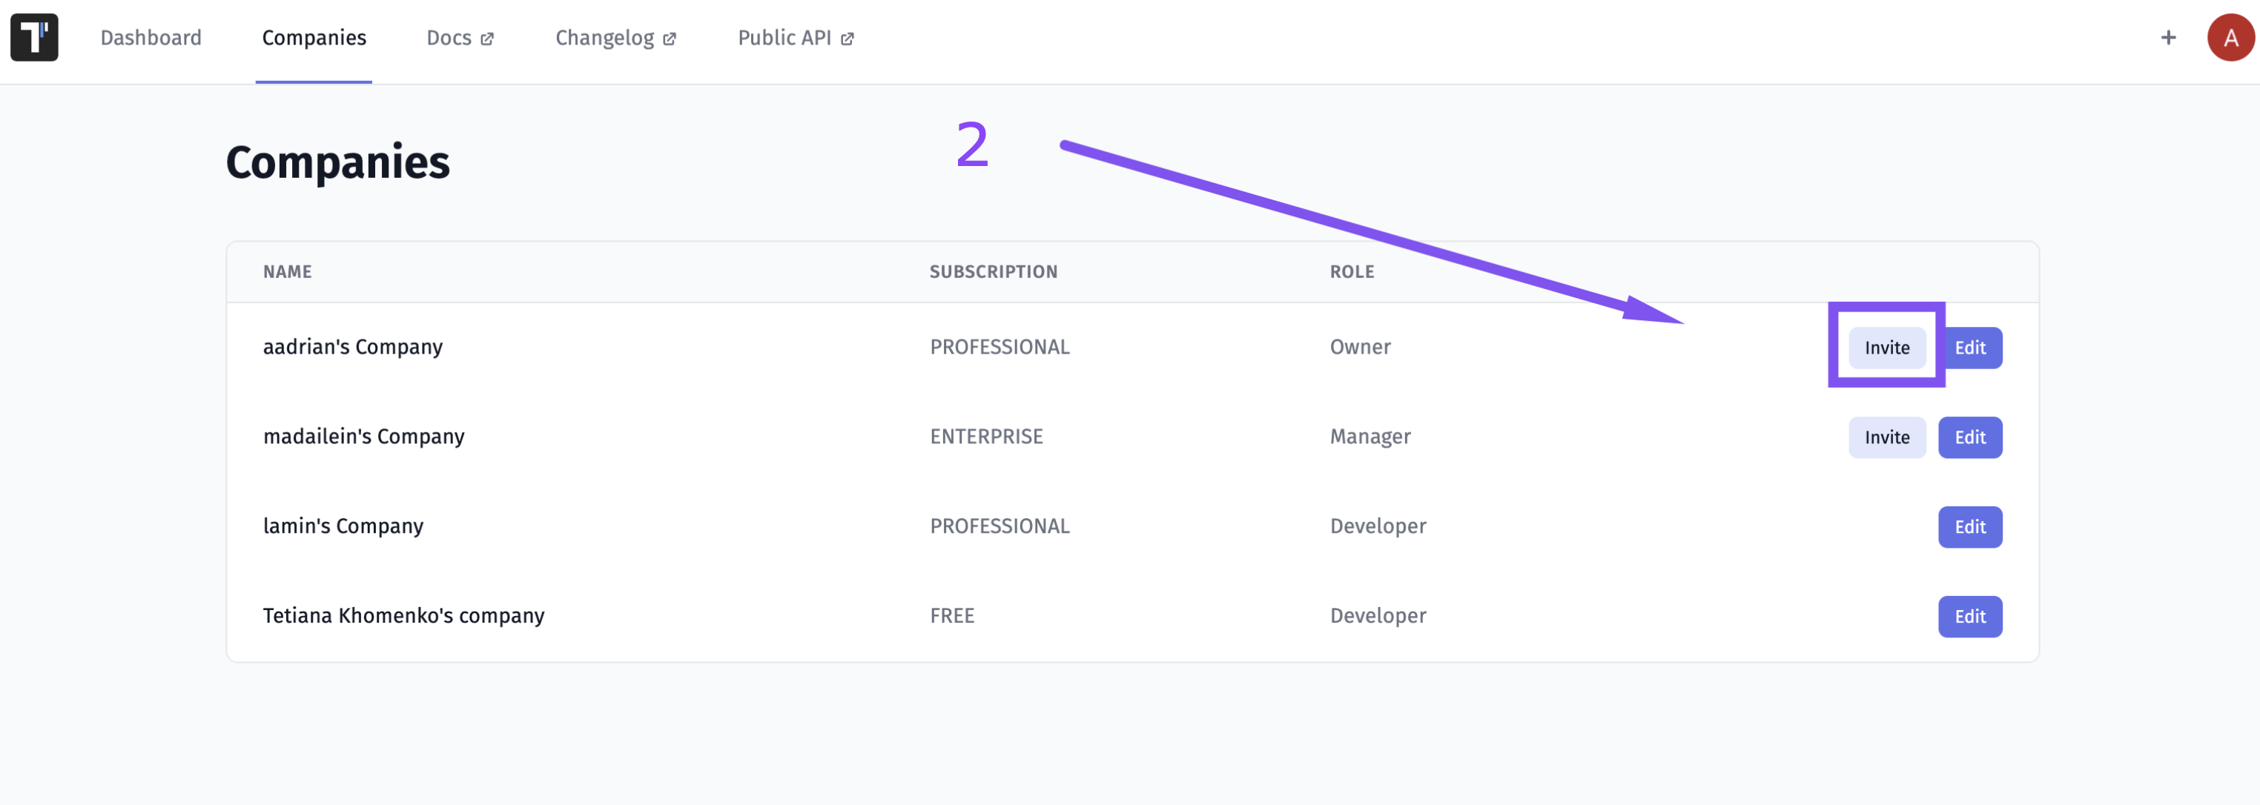Edit lamin's Company
The image size is (2260, 805).
1969,527
